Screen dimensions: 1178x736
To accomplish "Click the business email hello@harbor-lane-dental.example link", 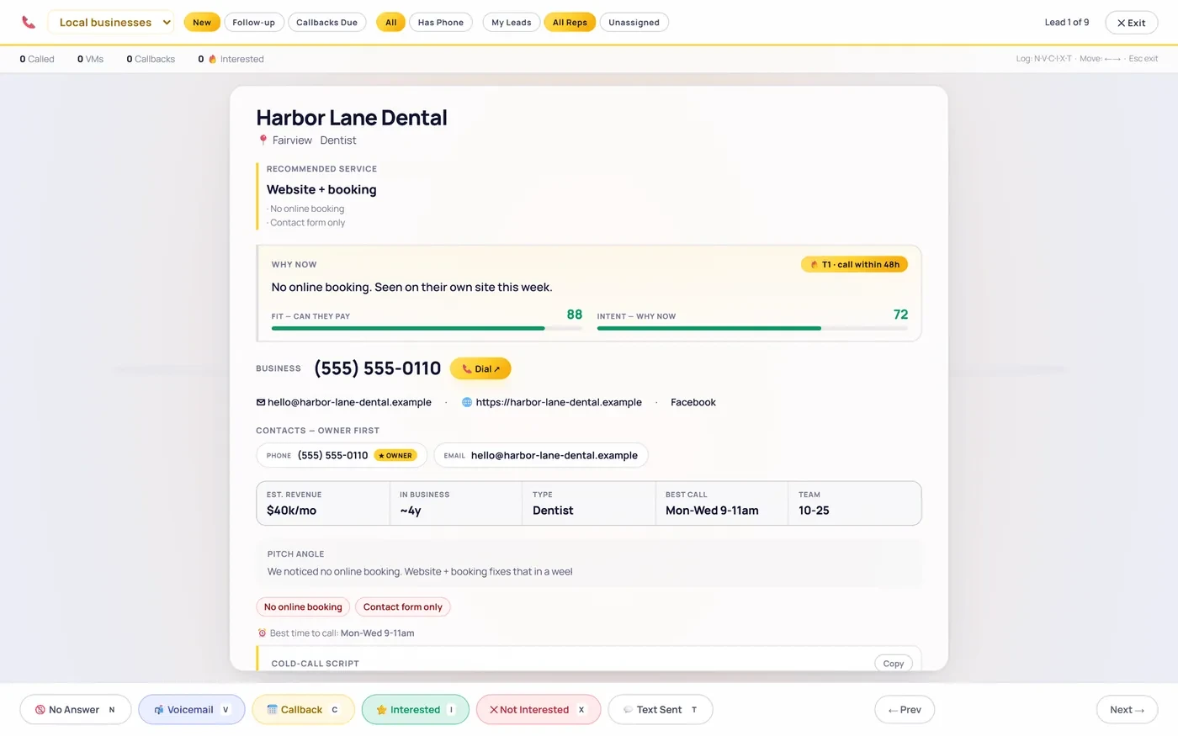I will pos(349,402).
